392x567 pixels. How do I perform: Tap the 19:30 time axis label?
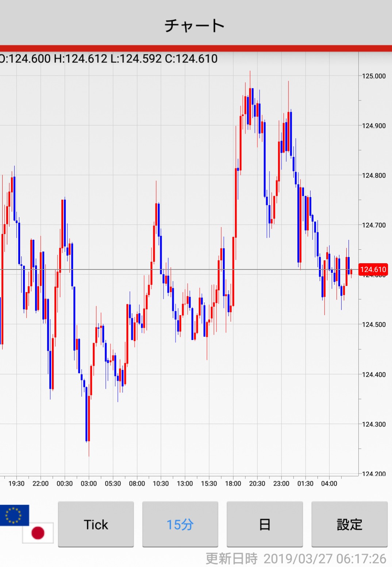(16, 483)
